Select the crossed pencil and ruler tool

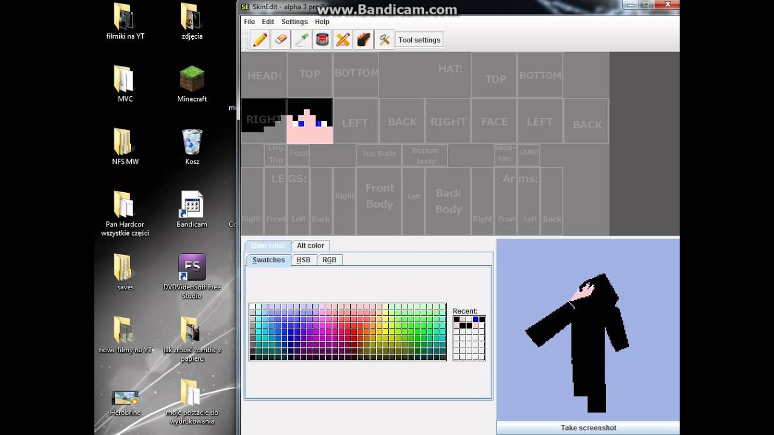tap(343, 40)
